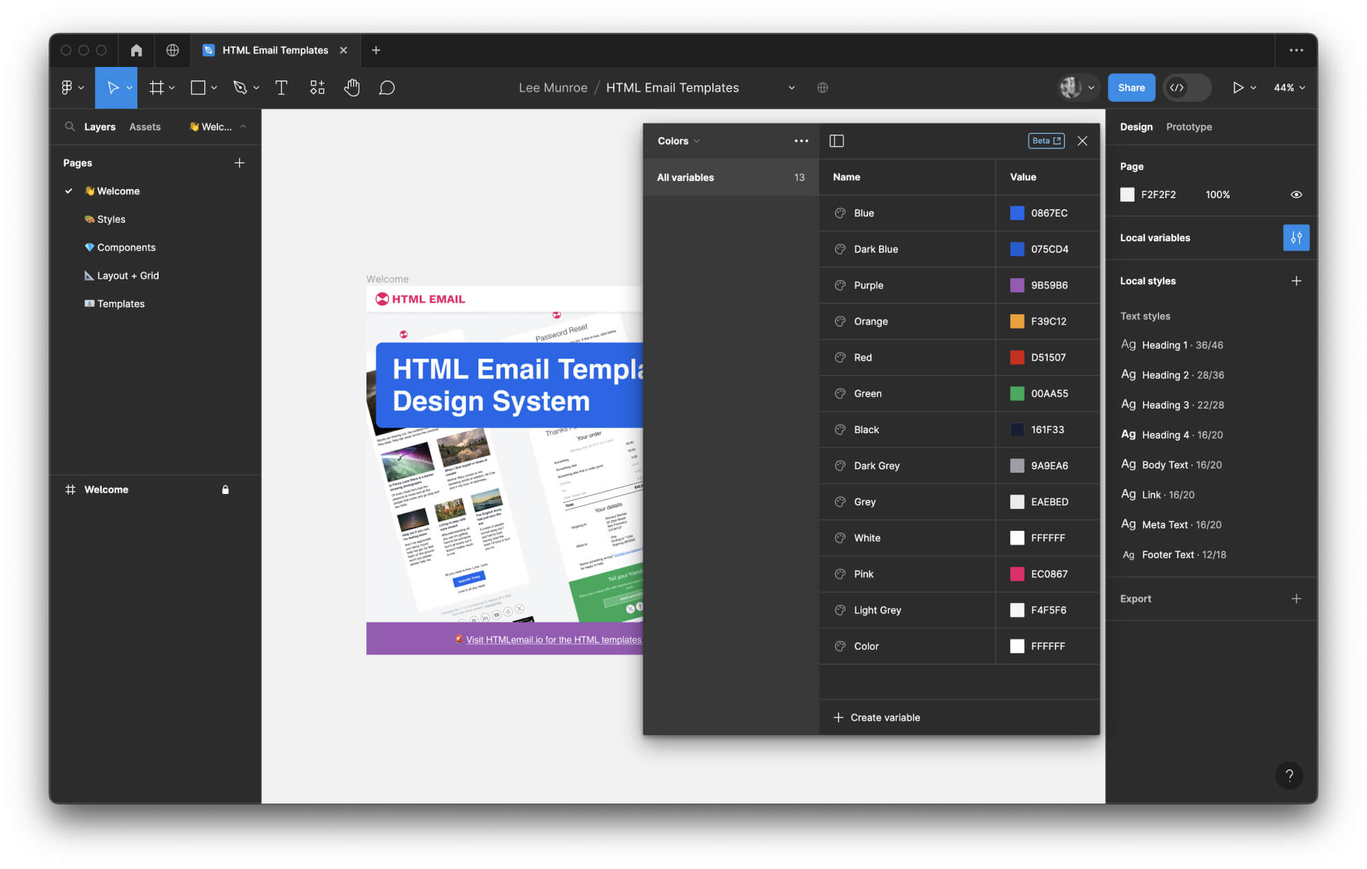
Task: Select the Comment tool
Action: coord(387,87)
